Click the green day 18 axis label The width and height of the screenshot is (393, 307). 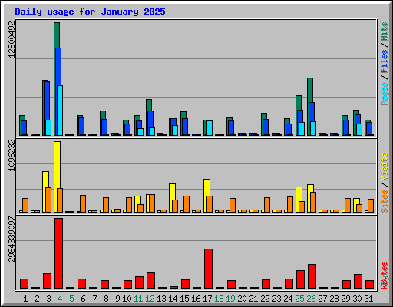(219, 299)
